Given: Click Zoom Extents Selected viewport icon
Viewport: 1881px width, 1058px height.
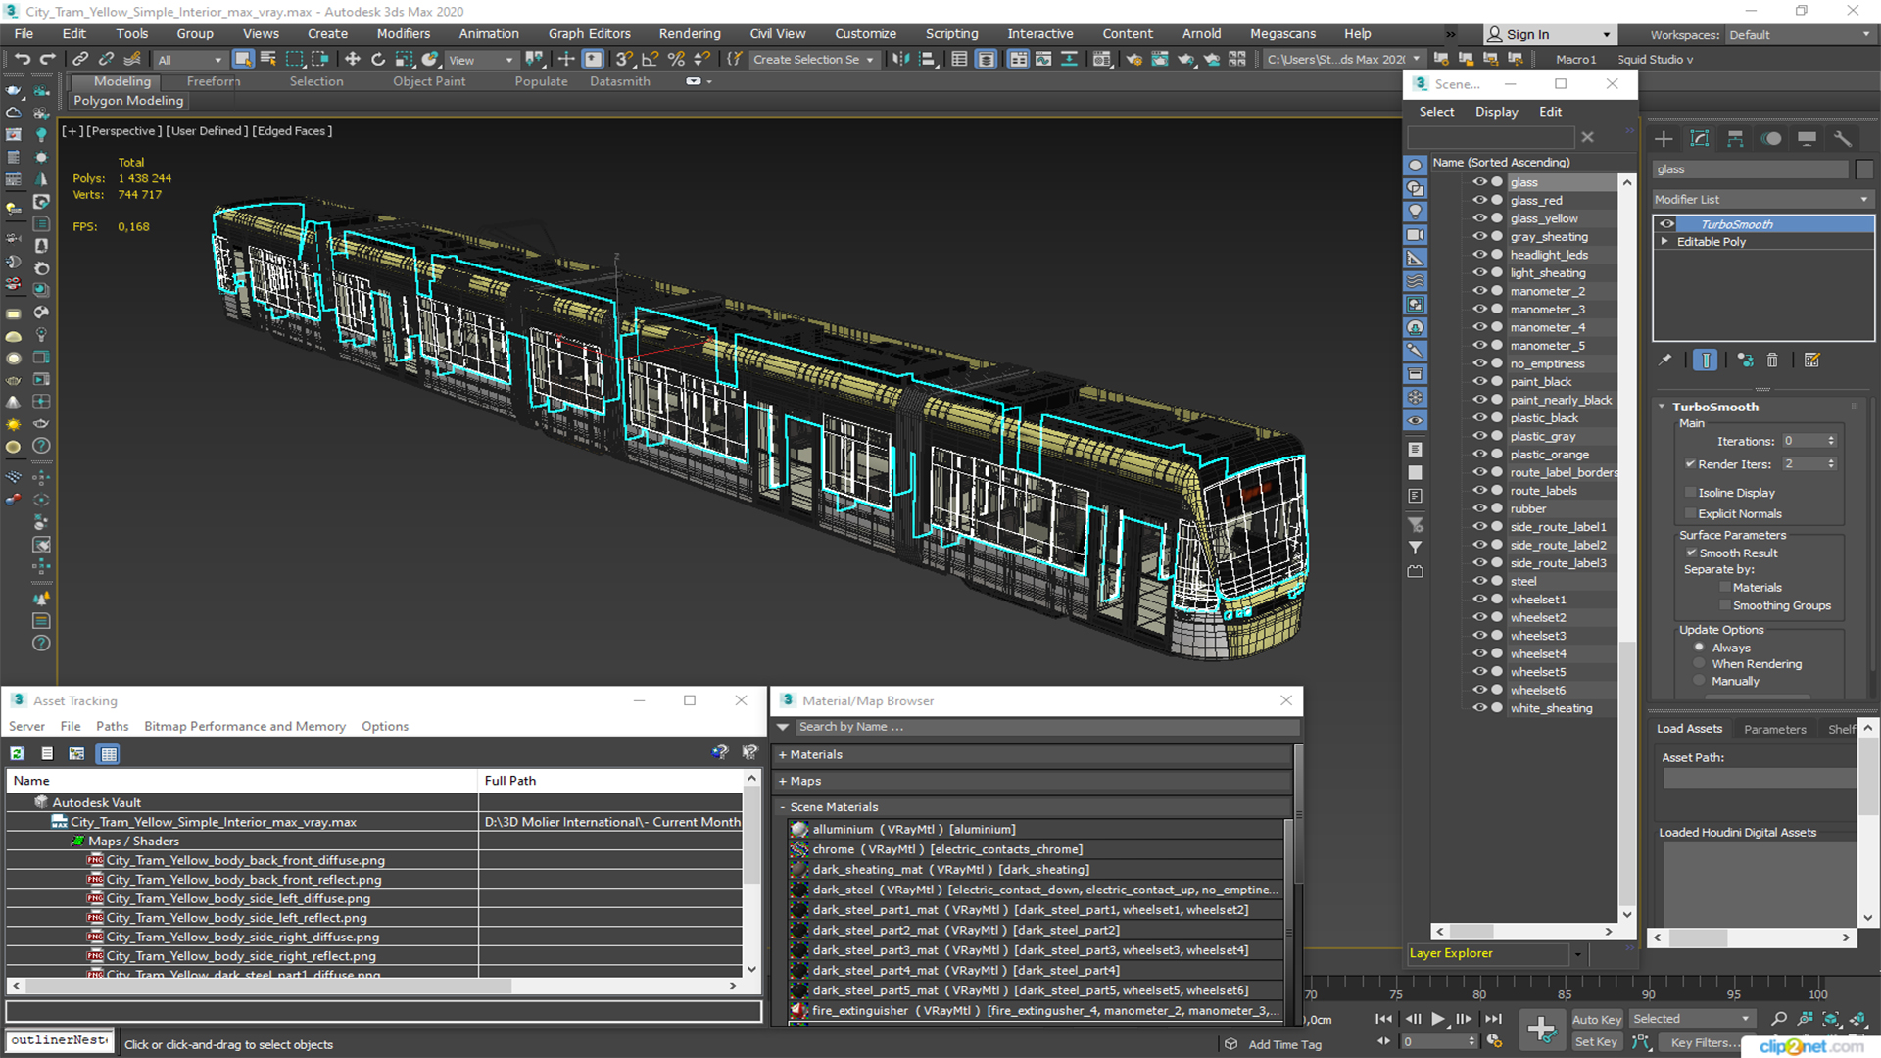Looking at the screenshot, I should (x=1831, y=1019).
